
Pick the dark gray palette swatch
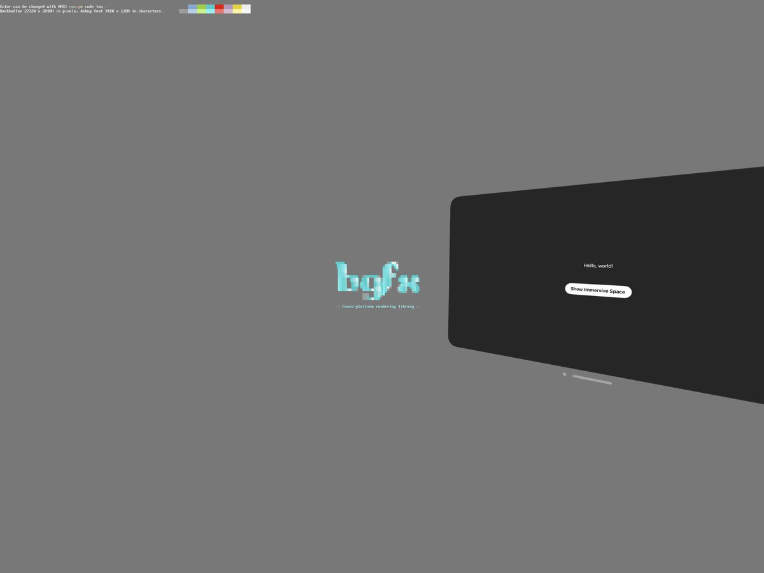[x=183, y=11]
